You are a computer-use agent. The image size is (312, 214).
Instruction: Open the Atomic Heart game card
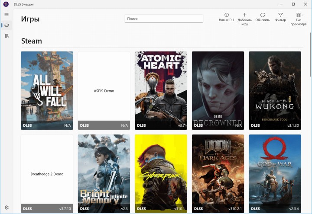point(161,90)
